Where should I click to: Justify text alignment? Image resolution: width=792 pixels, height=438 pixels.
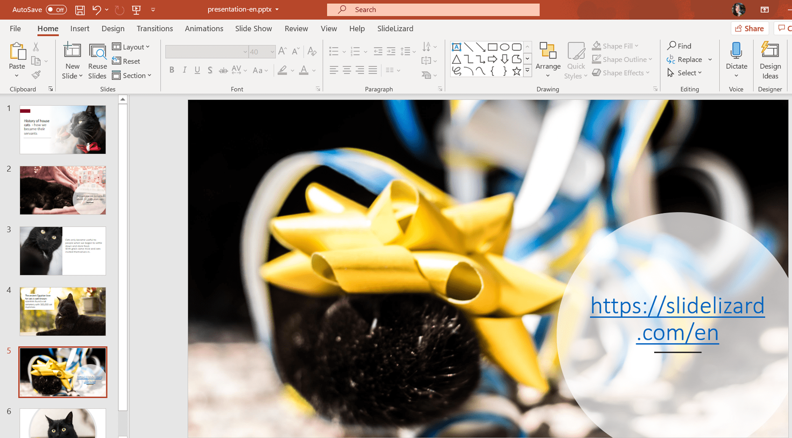[373, 70]
